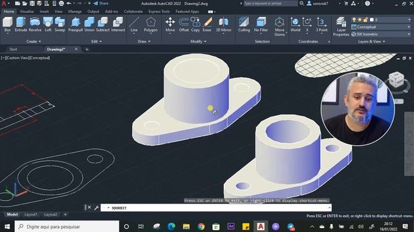Click the Plot printer icon in quick access toolbar
414x232 pixels.
[61, 3]
